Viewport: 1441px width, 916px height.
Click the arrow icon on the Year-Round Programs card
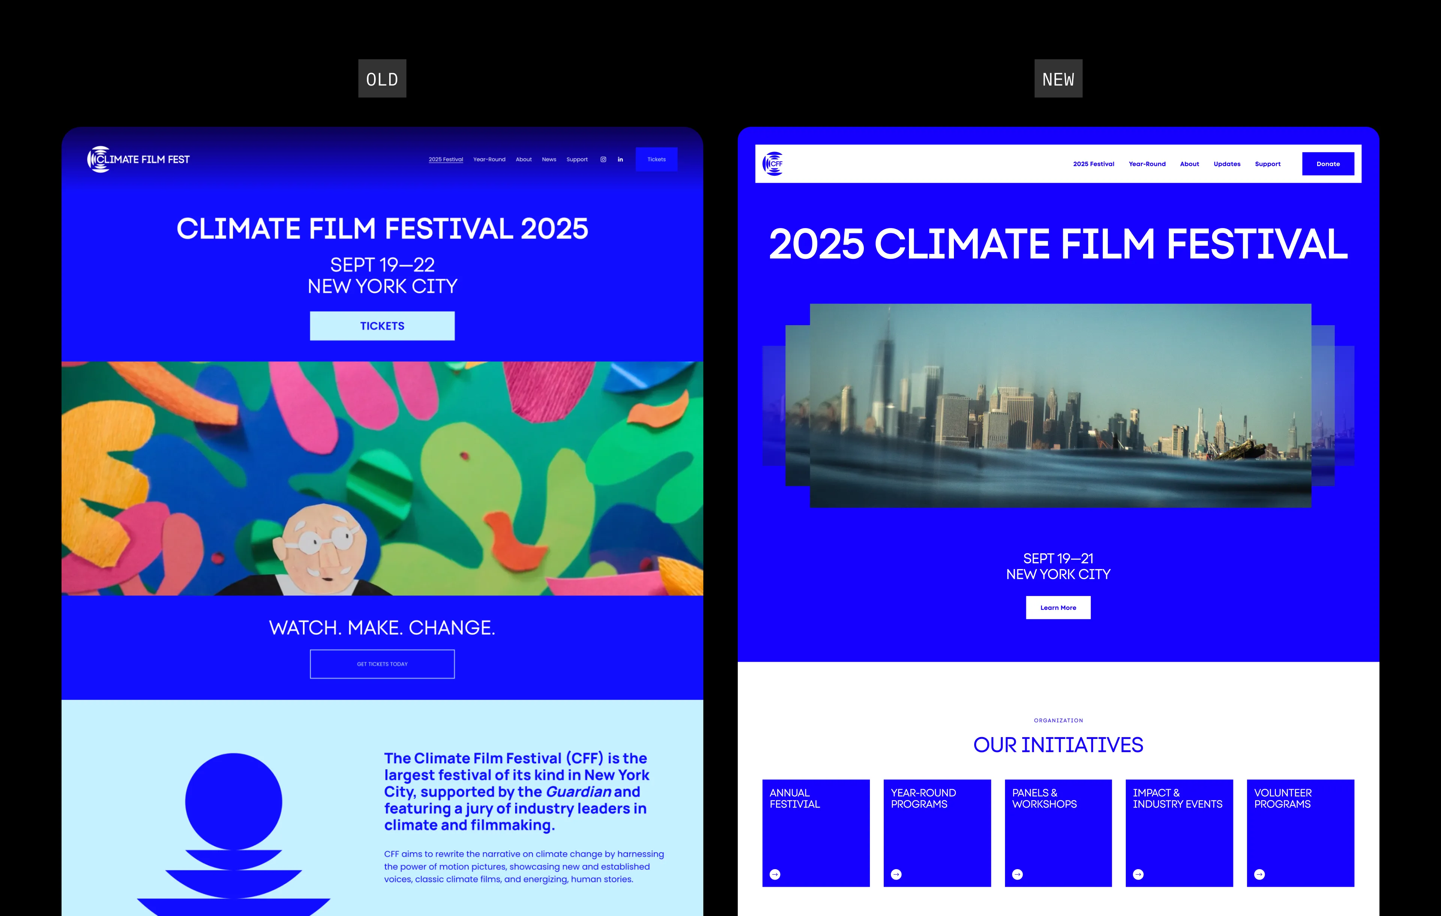point(896,874)
